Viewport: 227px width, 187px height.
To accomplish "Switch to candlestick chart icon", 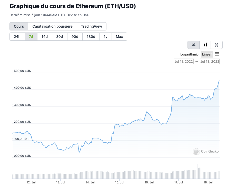I will click(x=205, y=45).
